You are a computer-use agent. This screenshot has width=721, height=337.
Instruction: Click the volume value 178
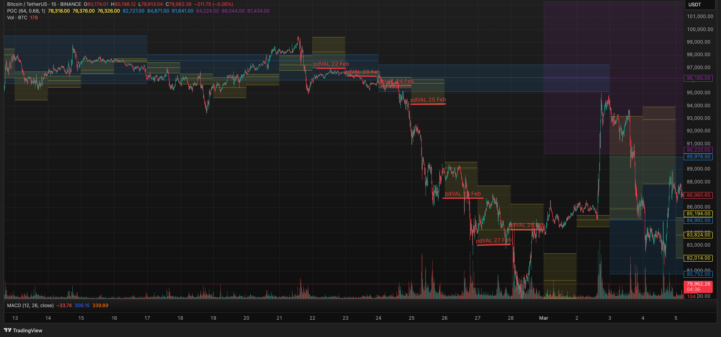[x=34, y=18]
